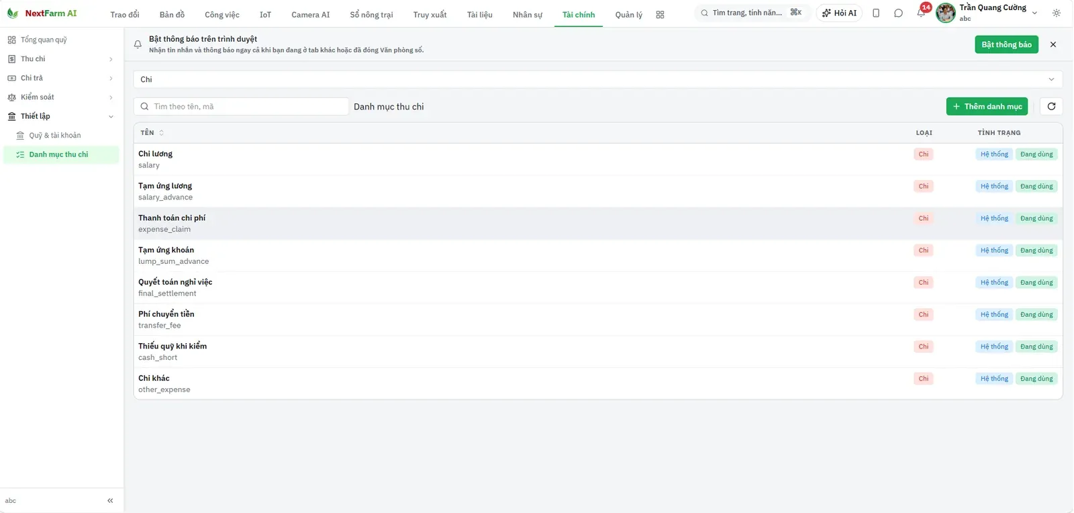The width and height of the screenshot is (1074, 513).
Task: Open the chat messages icon
Action: [x=898, y=13]
